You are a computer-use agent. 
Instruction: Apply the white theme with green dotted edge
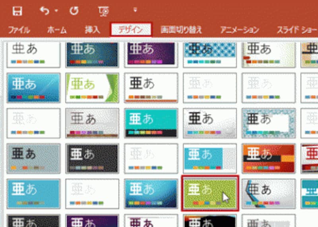[269, 55]
